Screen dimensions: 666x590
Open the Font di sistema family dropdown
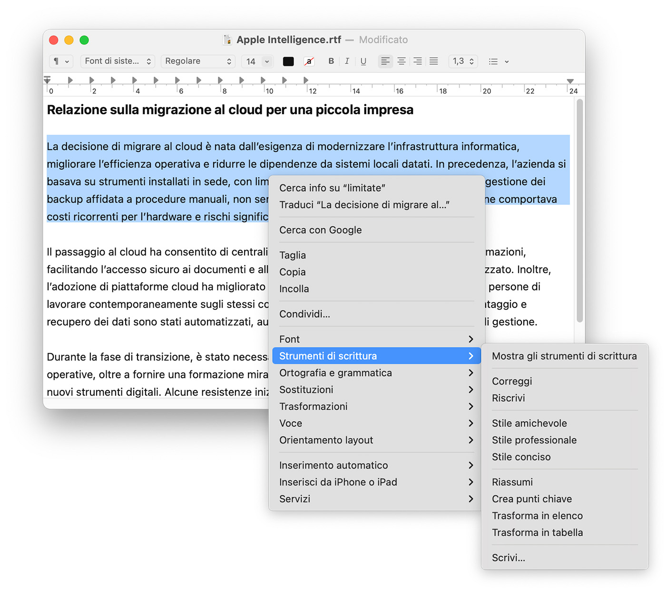click(118, 61)
